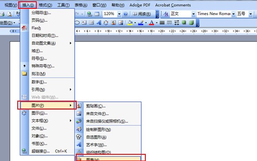Viewport: 257px width, 161px height.
Task: Click the Styles and Formatting AA icon
Action: pyautogui.click(x=166, y=14)
